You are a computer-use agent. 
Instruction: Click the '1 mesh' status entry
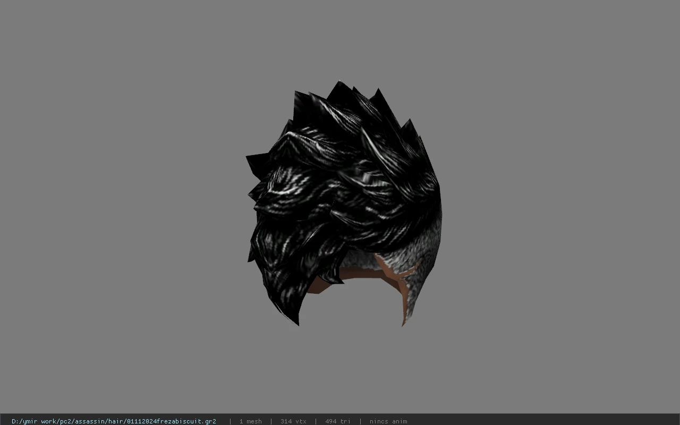pyautogui.click(x=251, y=421)
